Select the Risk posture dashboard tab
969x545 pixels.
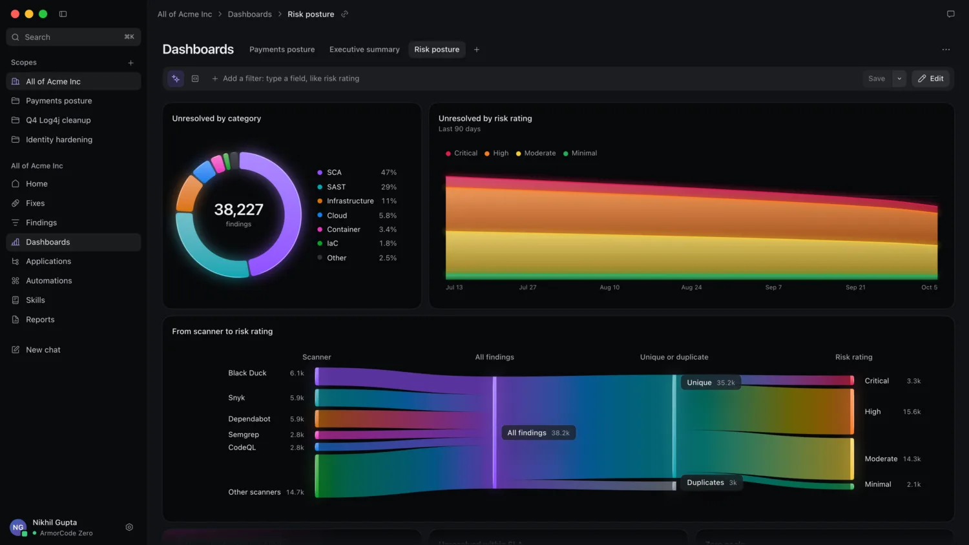click(x=437, y=50)
